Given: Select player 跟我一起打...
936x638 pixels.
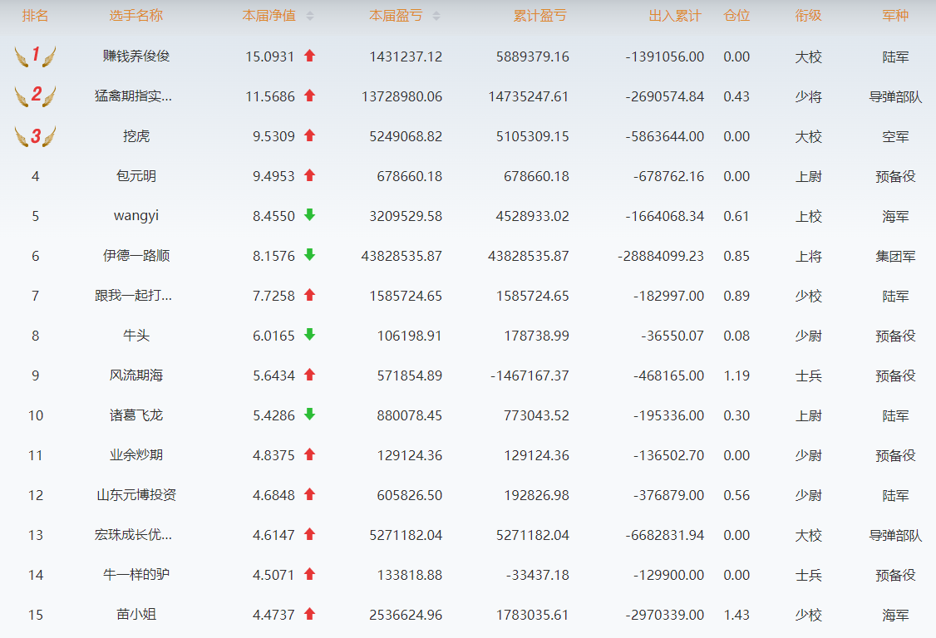Looking at the screenshot, I should point(133,296).
